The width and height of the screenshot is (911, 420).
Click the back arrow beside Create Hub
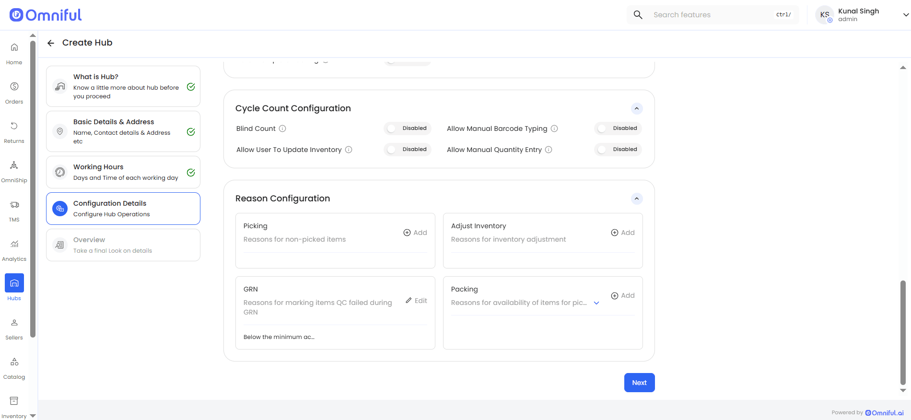[51, 43]
